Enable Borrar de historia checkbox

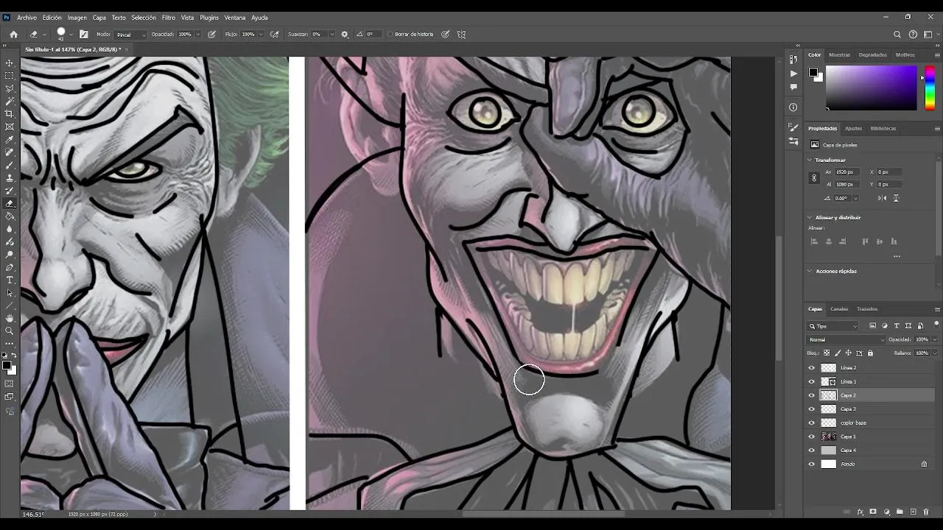point(390,34)
